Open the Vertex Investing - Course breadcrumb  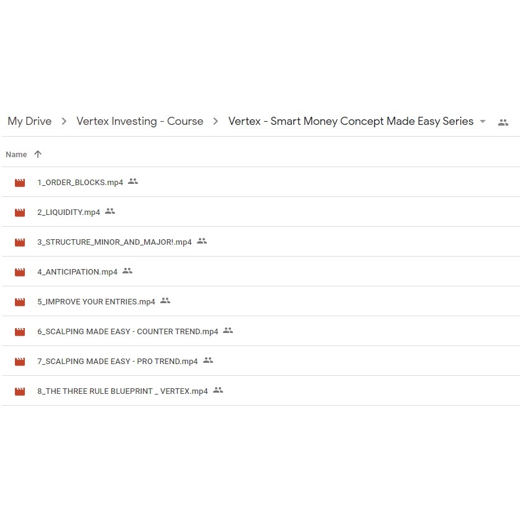tap(140, 121)
